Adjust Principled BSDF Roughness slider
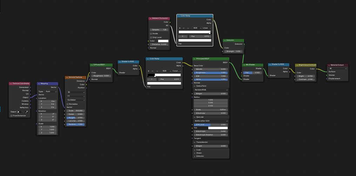The height and width of the screenshot is (176, 356). [x=211, y=73]
